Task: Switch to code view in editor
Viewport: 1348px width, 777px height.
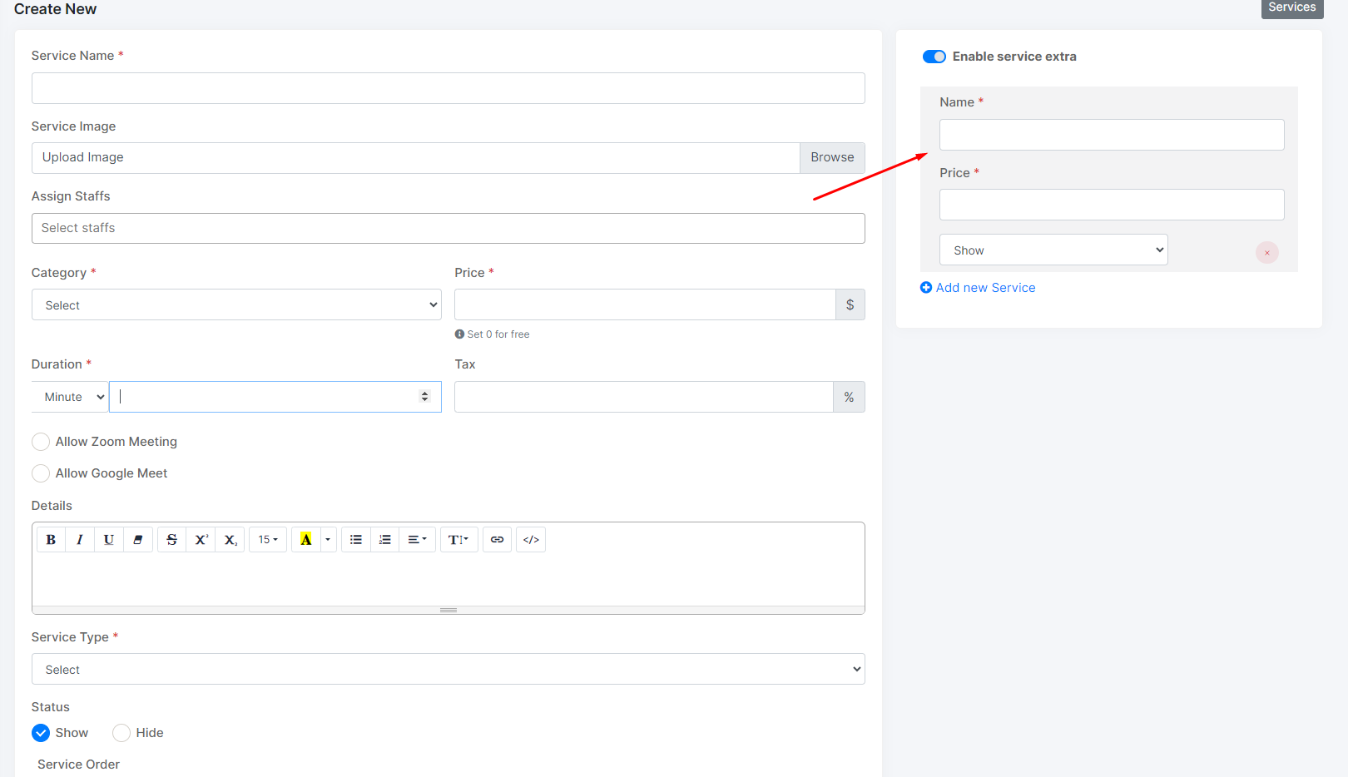Action: pos(531,540)
